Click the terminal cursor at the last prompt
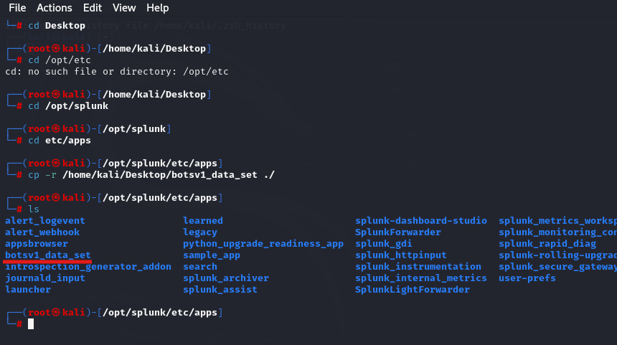This screenshot has height=345, width=617. 31,323
